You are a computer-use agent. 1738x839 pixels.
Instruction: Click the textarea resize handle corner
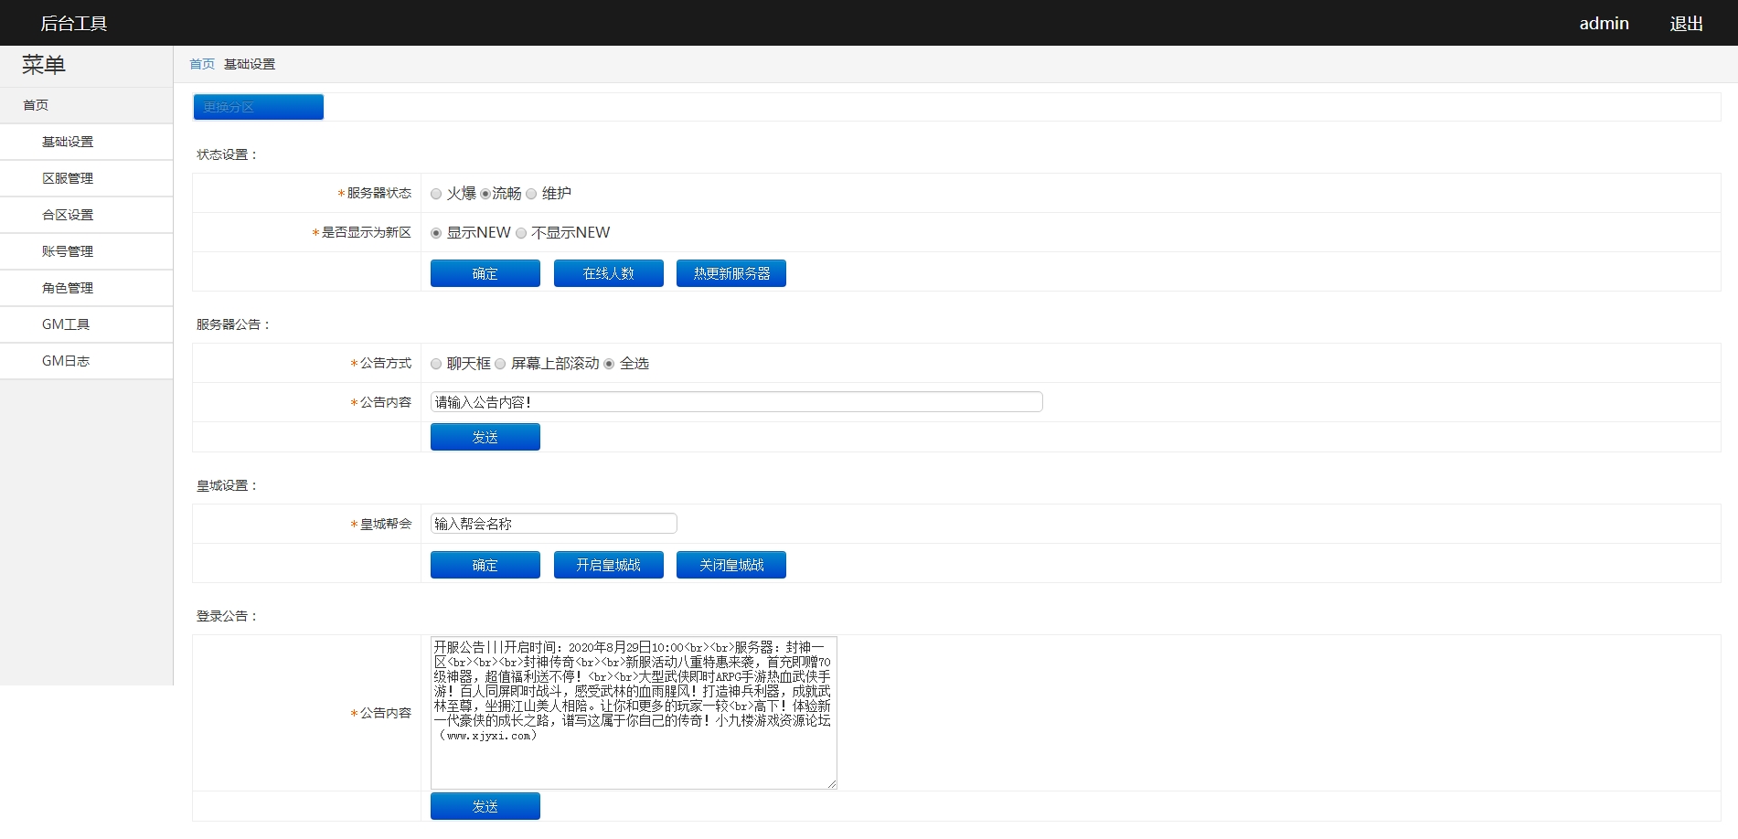(832, 784)
